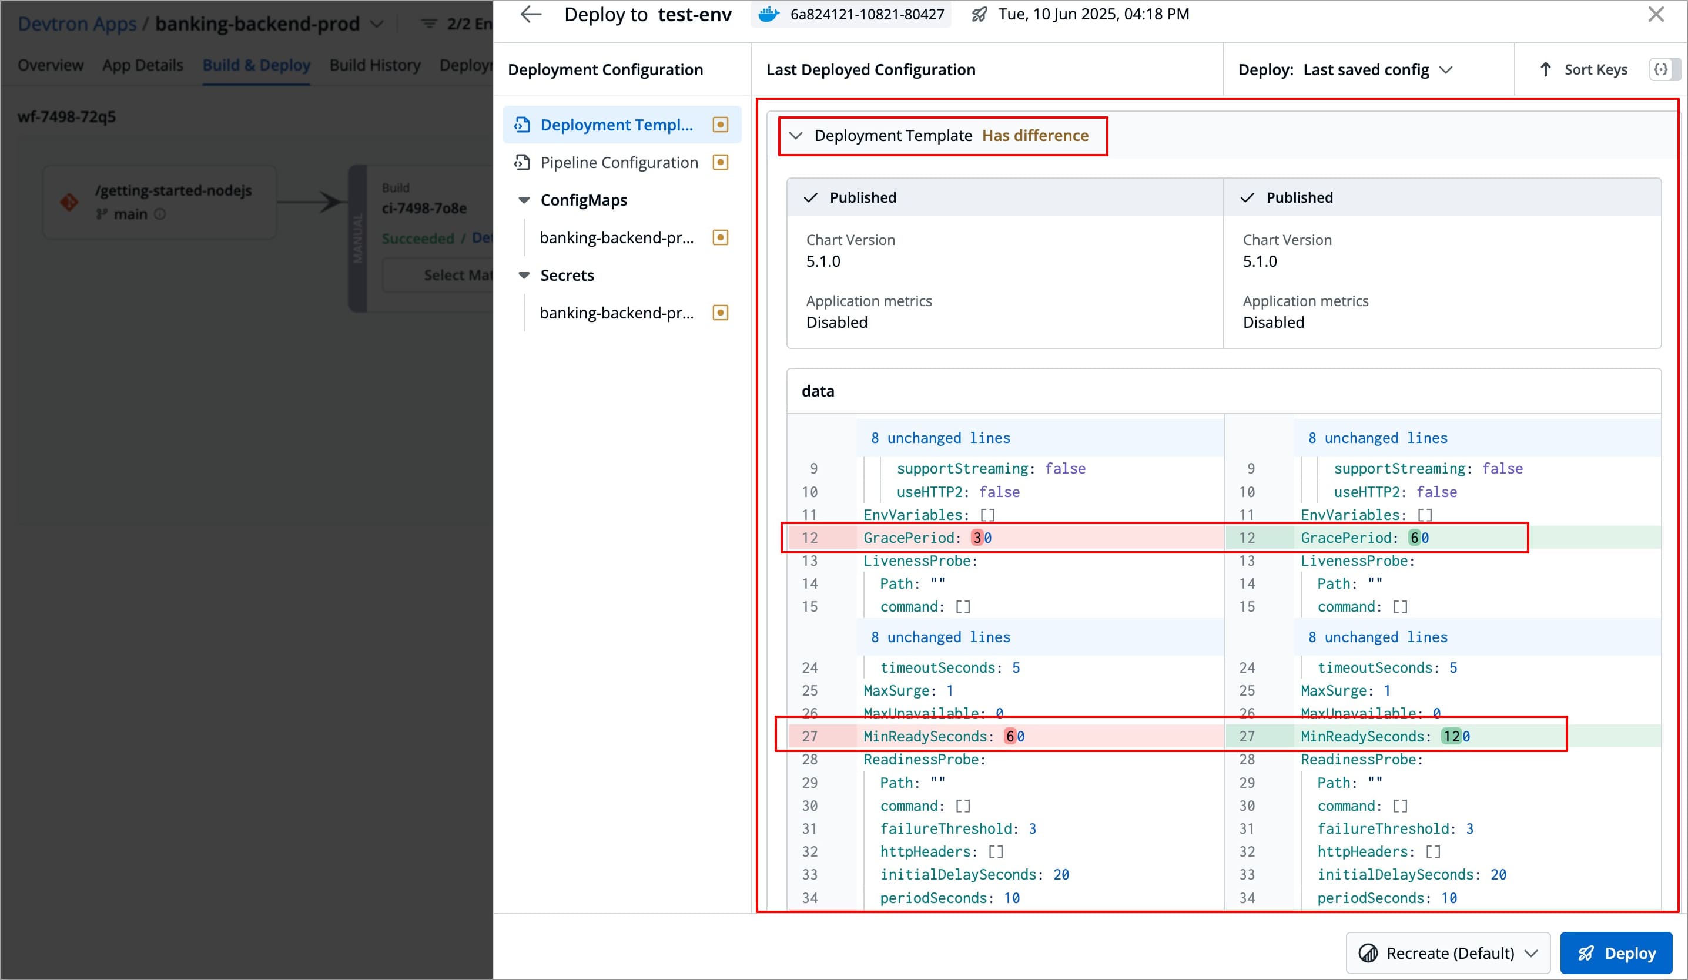Open the banking-backend-prod app switcher dropdown
Screen dimensions: 1688x980
[377, 23]
